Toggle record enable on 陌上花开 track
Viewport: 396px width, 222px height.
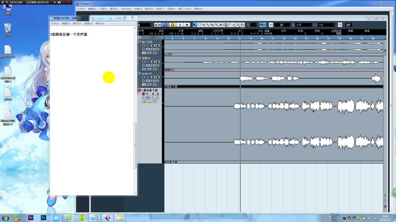click(x=144, y=45)
